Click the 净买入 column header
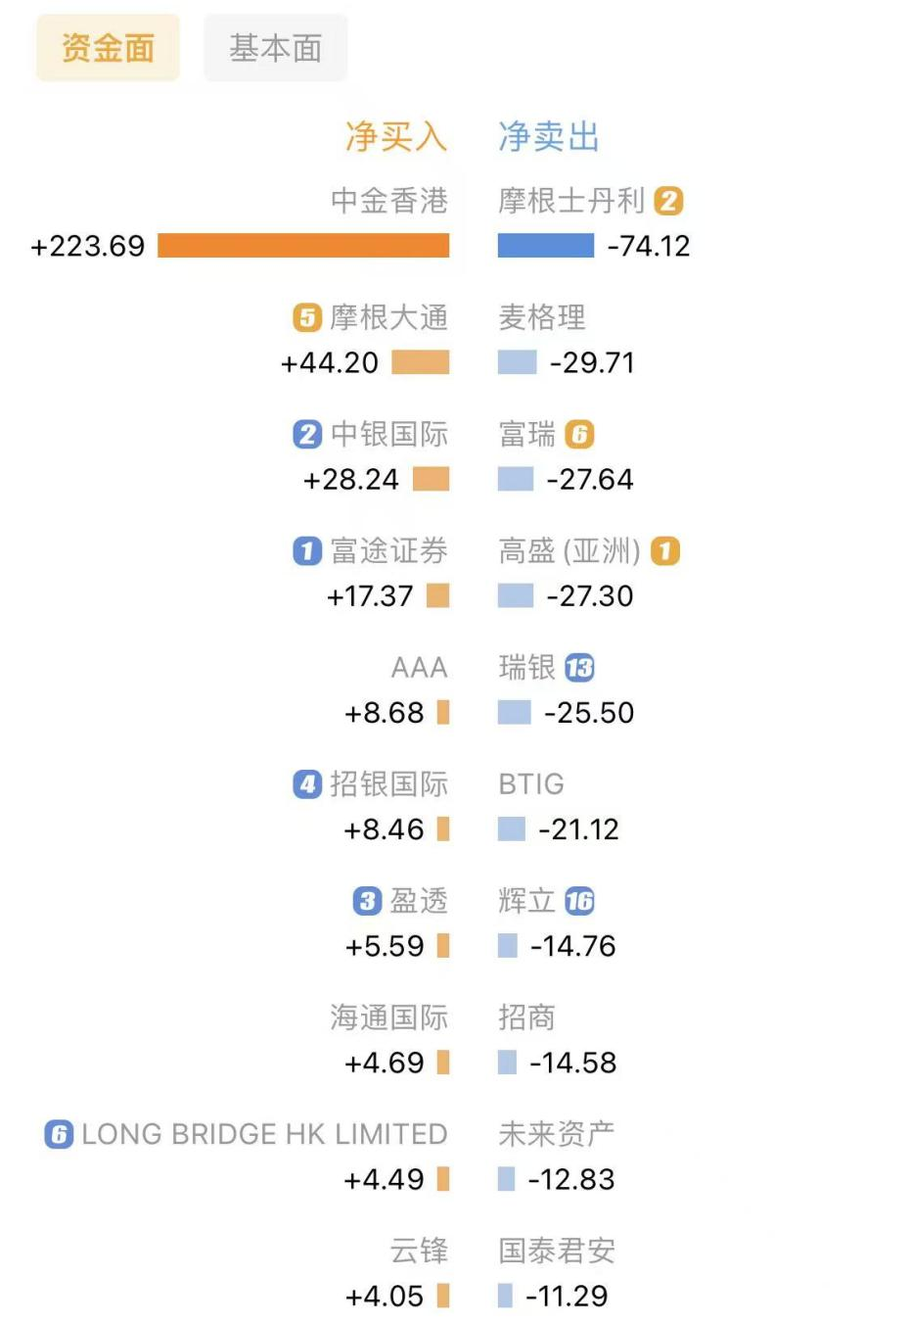 tap(395, 137)
